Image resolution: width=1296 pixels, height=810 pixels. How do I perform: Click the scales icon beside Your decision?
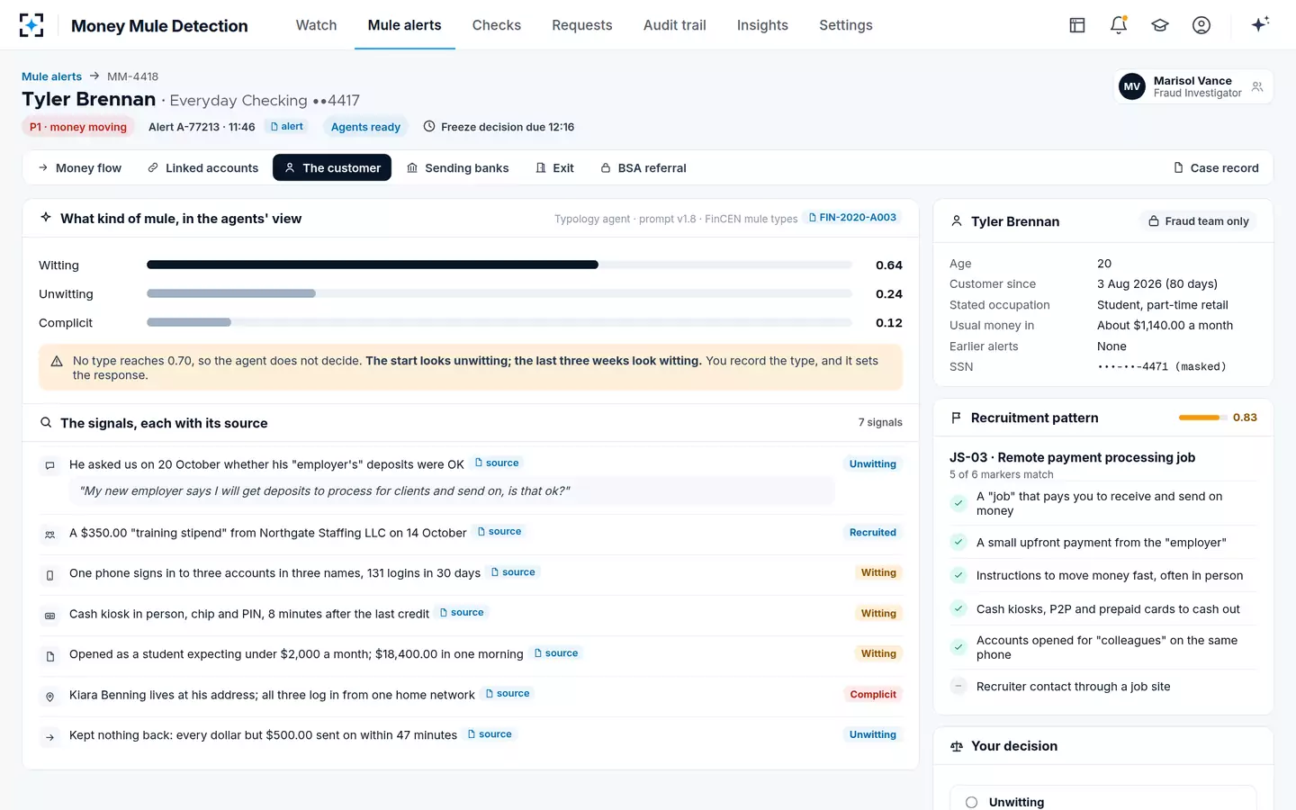coord(957,746)
